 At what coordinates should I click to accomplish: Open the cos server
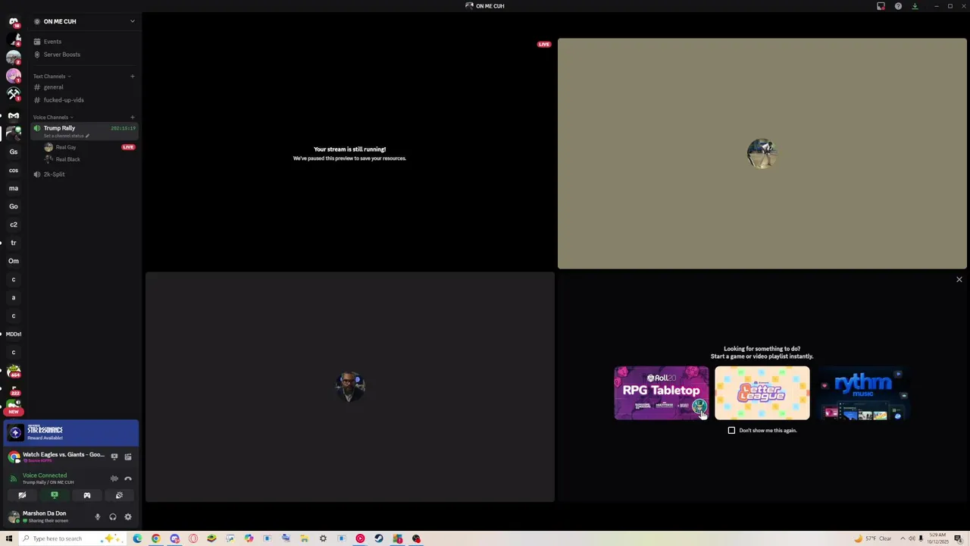tap(14, 170)
